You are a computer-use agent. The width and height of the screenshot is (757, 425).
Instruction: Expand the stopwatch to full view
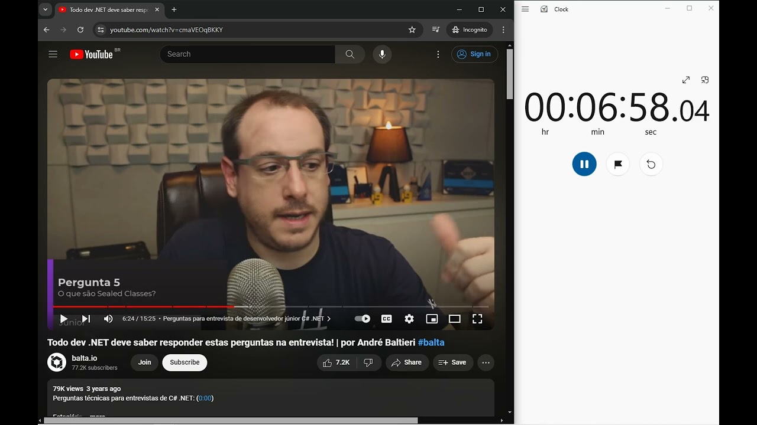tap(686, 80)
